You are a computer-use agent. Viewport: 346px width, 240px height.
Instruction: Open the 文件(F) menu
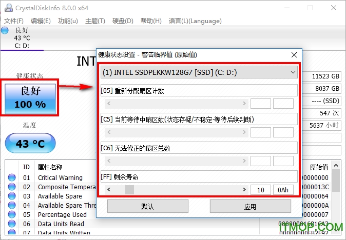pos(14,21)
